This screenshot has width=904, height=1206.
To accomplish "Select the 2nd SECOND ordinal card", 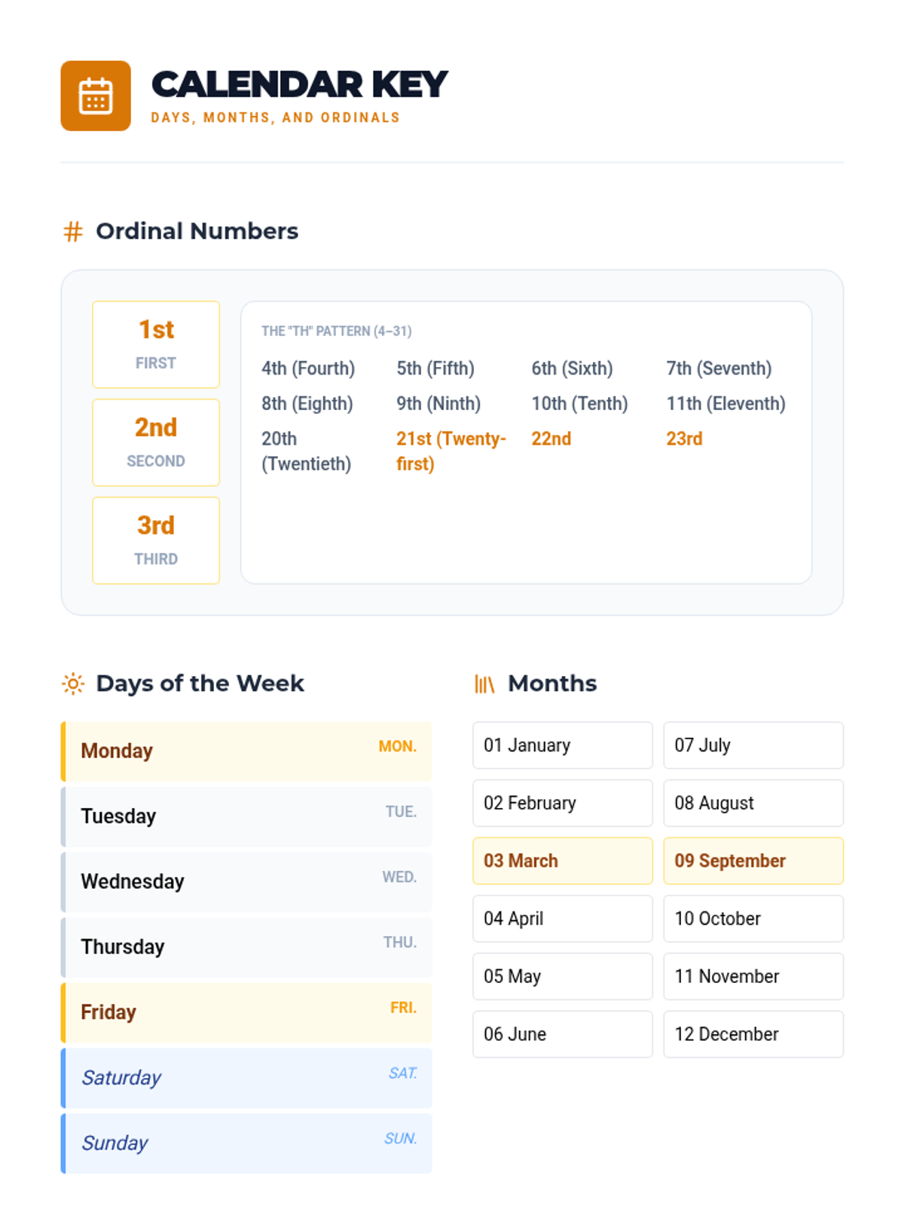I will pos(156,442).
